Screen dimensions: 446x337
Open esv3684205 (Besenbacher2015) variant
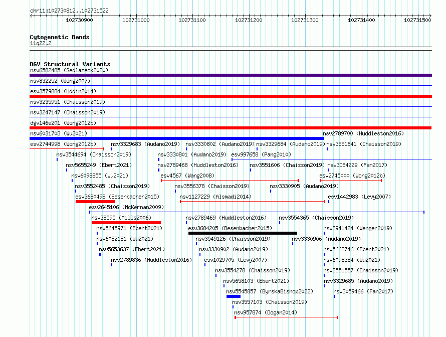[x=230, y=228]
